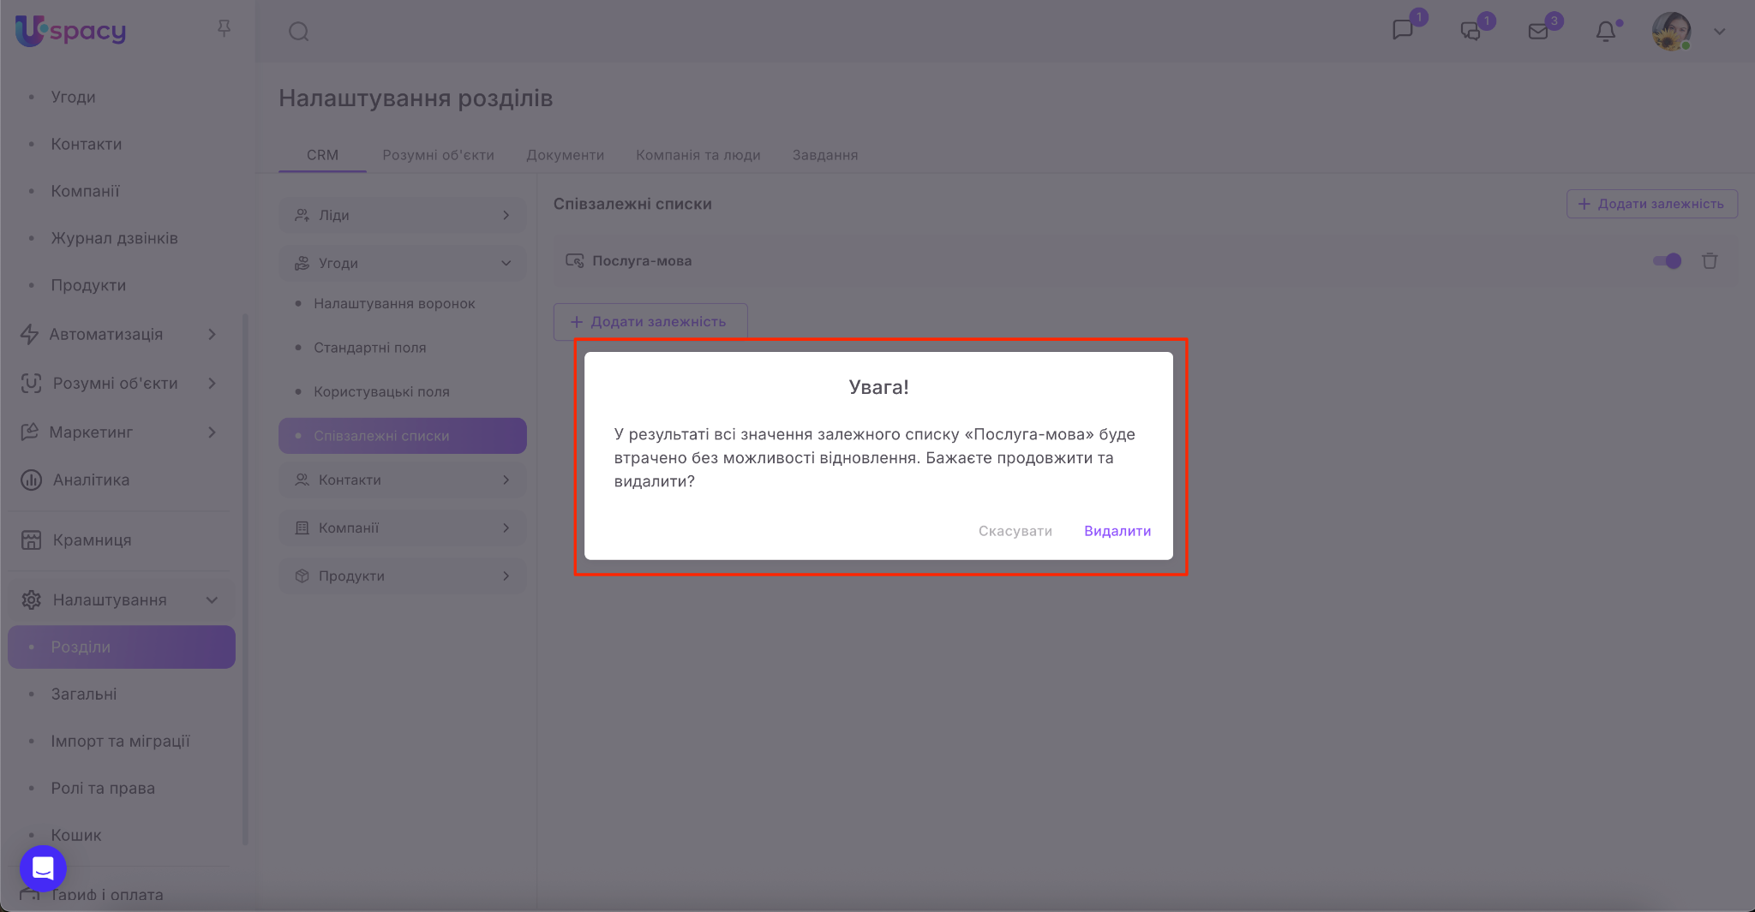This screenshot has width=1755, height=912.
Task: Switch to the Документи tab
Action: 565,155
